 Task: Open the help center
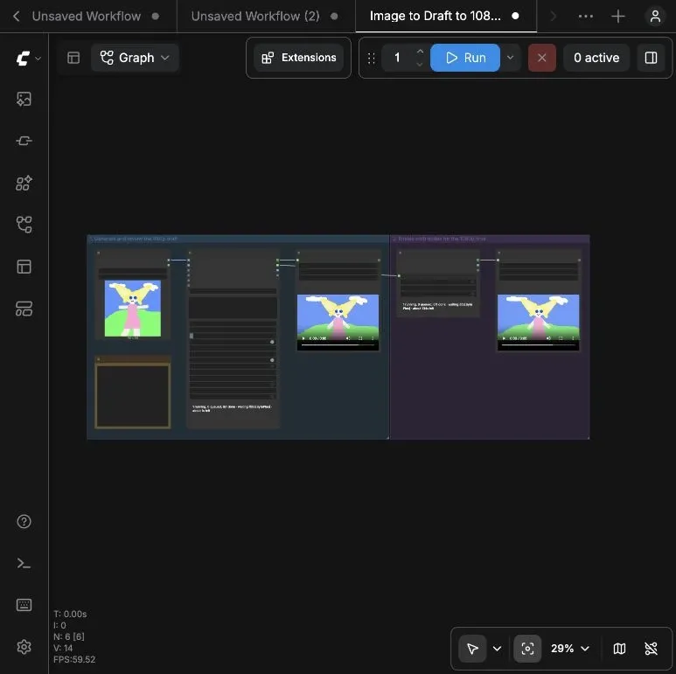tap(24, 521)
